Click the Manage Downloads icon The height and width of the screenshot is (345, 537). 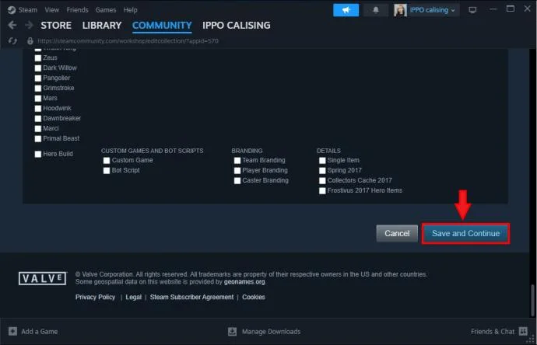[x=232, y=331]
